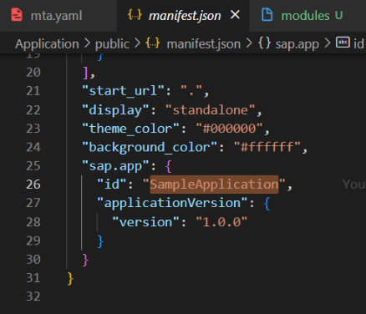Open the sap.app breadcrumb symbol
The image size is (366, 314).
tap(297, 44)
